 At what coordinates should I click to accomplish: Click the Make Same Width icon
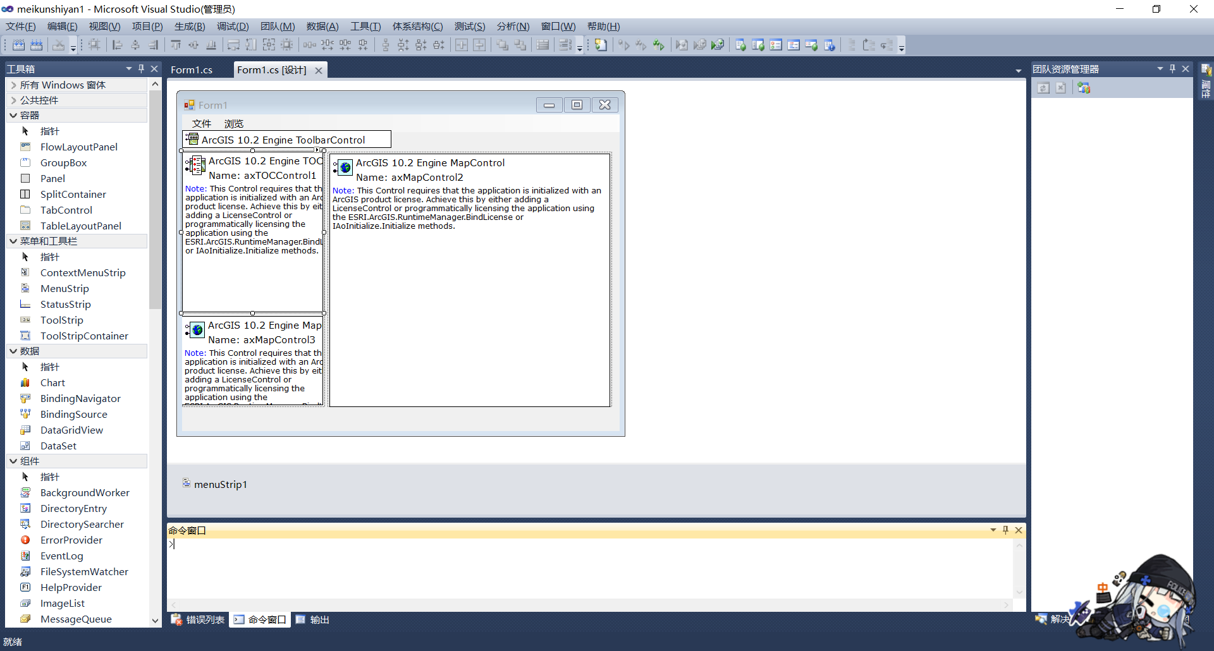point(233,45)
